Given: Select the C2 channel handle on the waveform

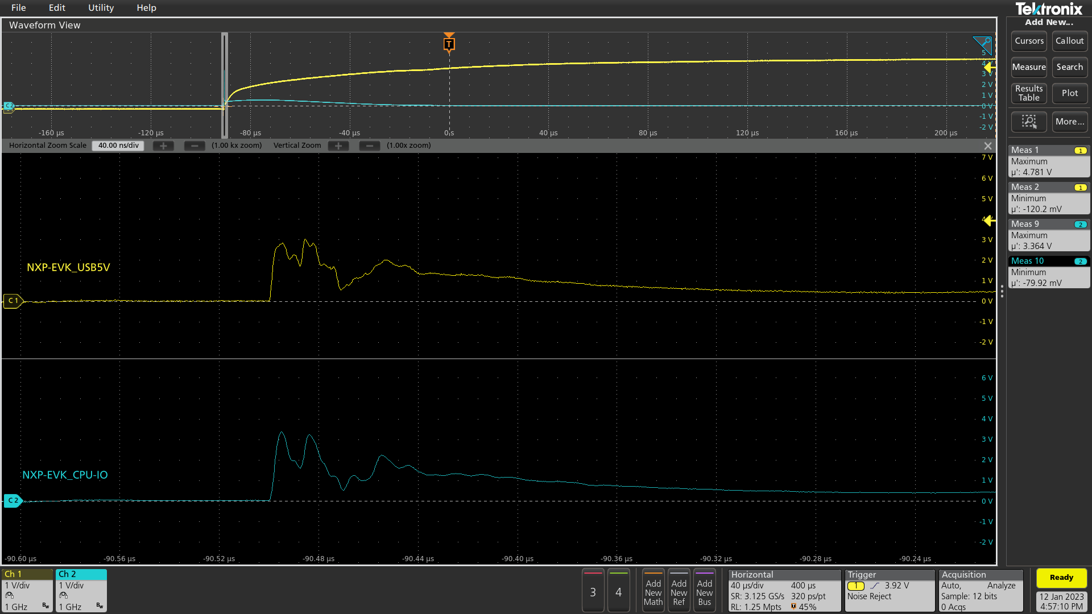Looking at the screenshot, I should point(13,500).
